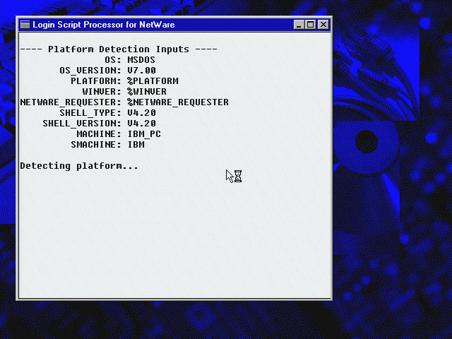Click the SHELL_TYPE: V4.20 line
Screen dimensions: 452x339
108,113
